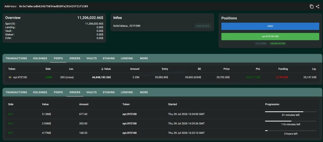
Task: Sort perps table by PnL column header
Action: [258, 69]
